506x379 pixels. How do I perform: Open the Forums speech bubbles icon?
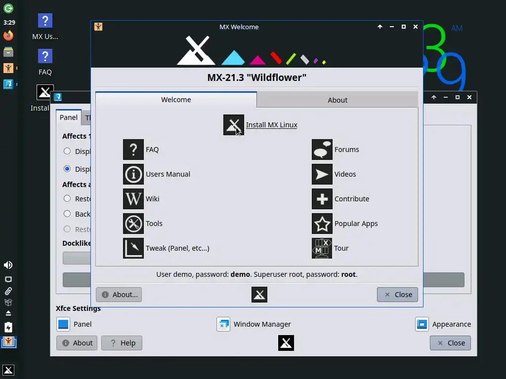(x=322, y=150)
